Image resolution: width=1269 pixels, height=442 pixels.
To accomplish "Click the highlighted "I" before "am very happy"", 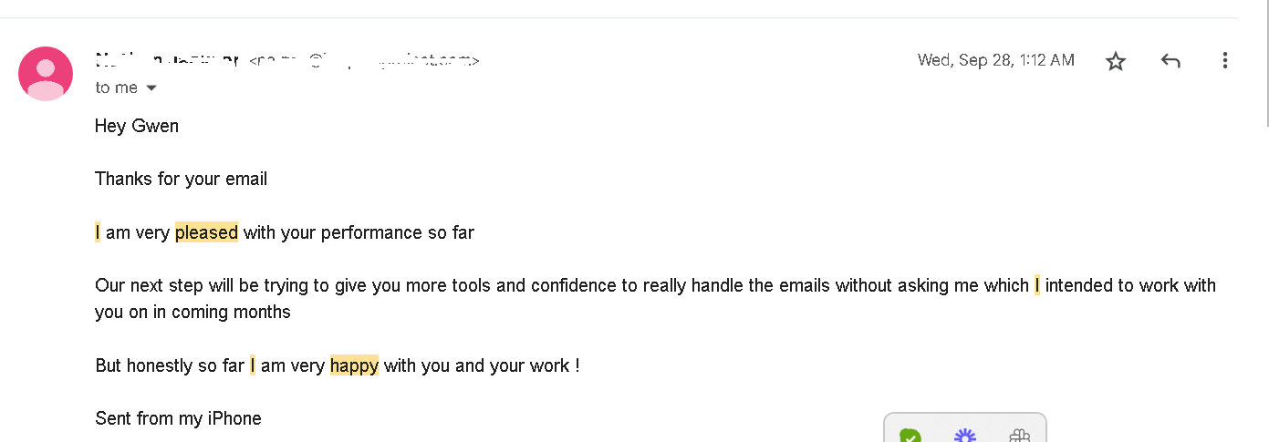I will (x=253, y=365).
